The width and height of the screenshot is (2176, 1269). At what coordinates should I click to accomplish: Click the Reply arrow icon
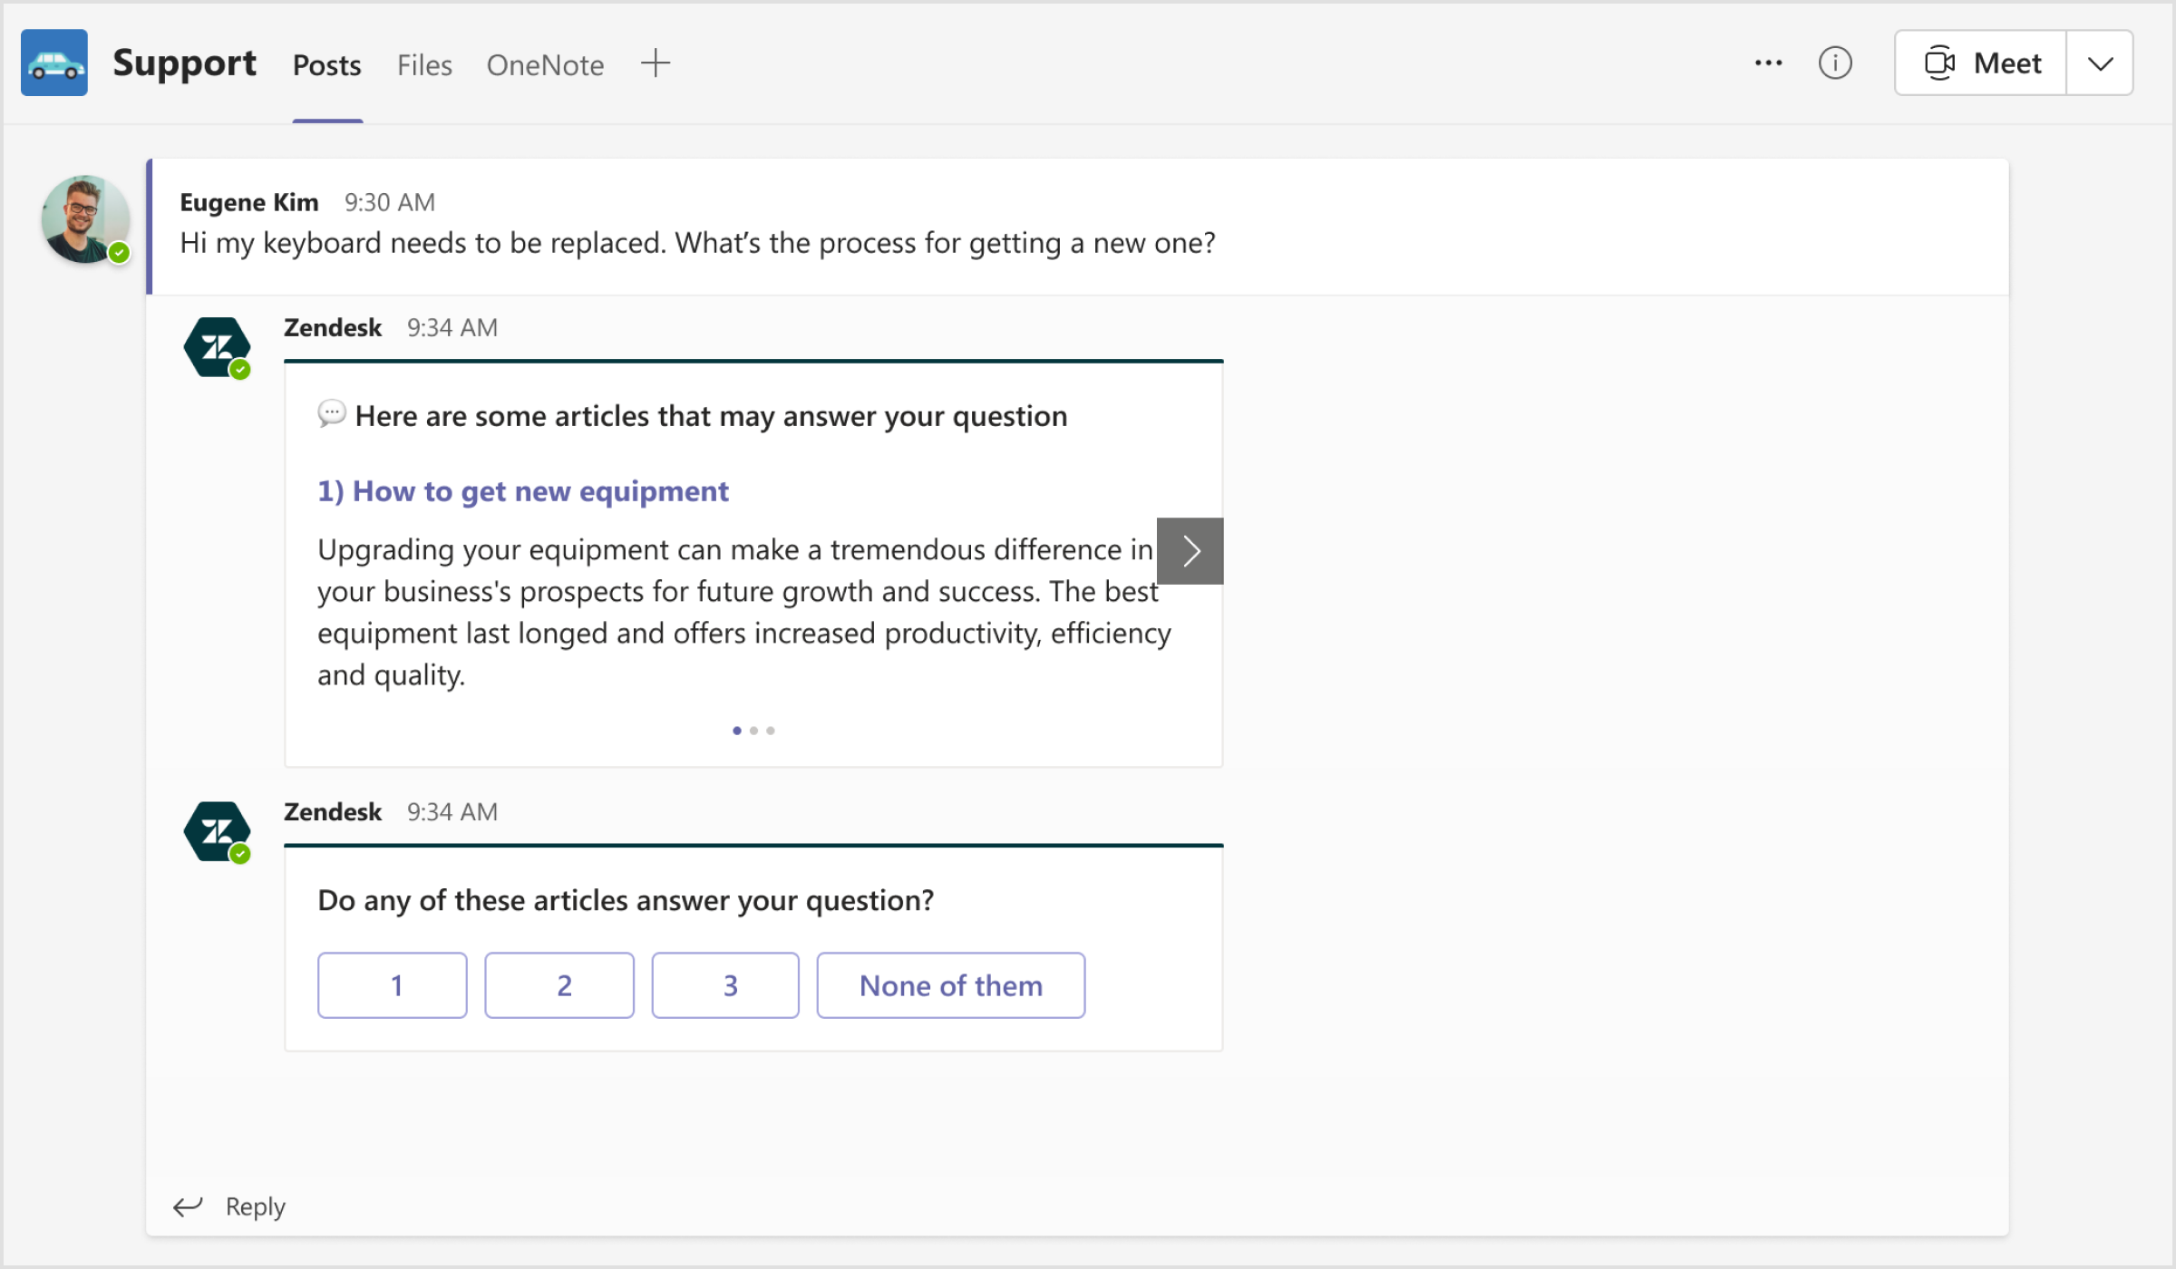point(187,1206)
